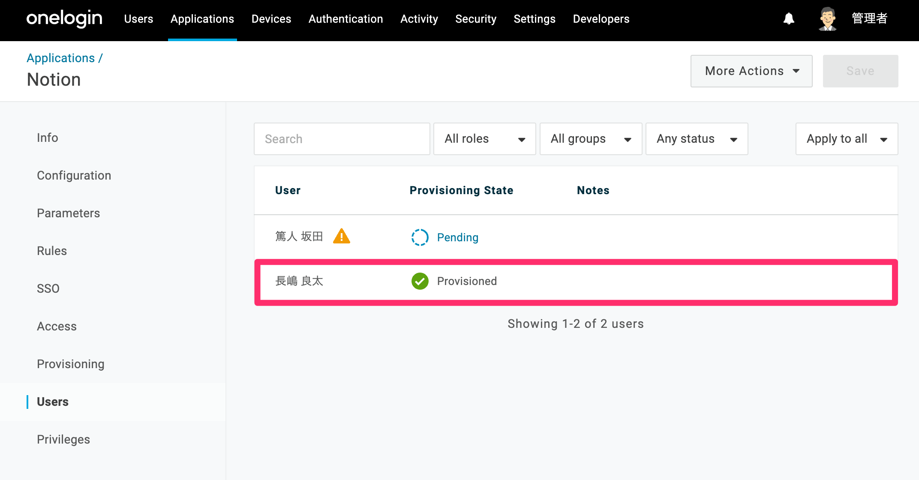Viewport: 919px width, 480px height.
Task: Expand the Apply to all dropdown
Action: pyautogui.click(x=847, y=139)
